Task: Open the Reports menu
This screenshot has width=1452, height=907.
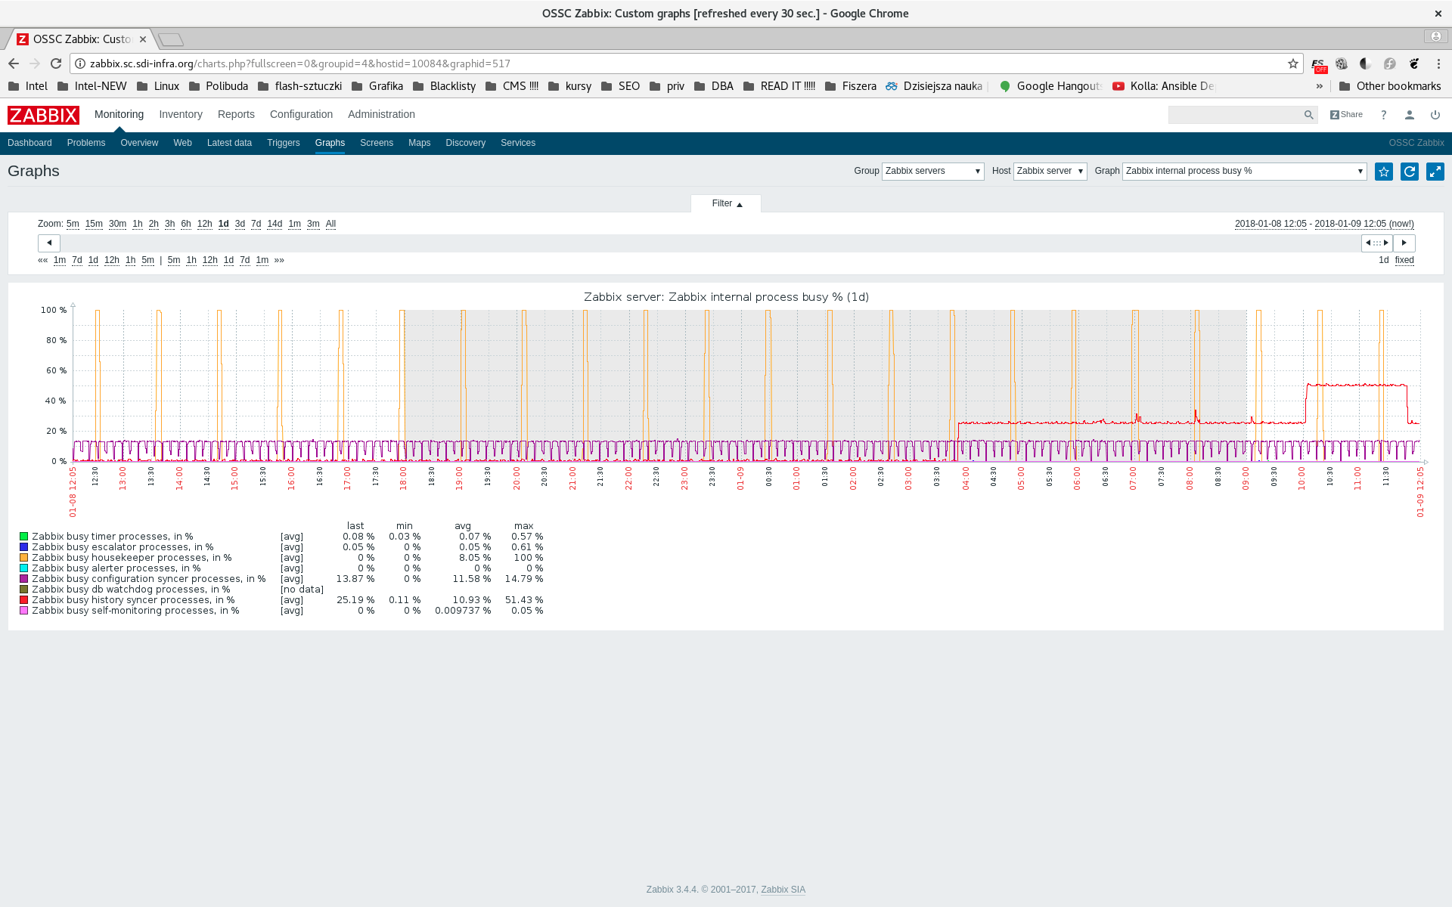Action: (x=236, y=114)
